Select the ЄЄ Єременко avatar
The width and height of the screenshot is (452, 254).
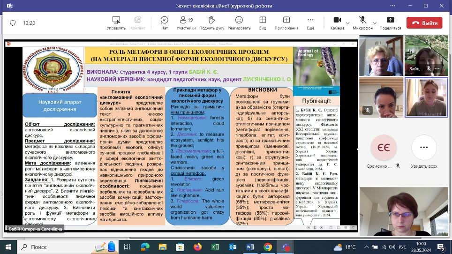(384, 148)
